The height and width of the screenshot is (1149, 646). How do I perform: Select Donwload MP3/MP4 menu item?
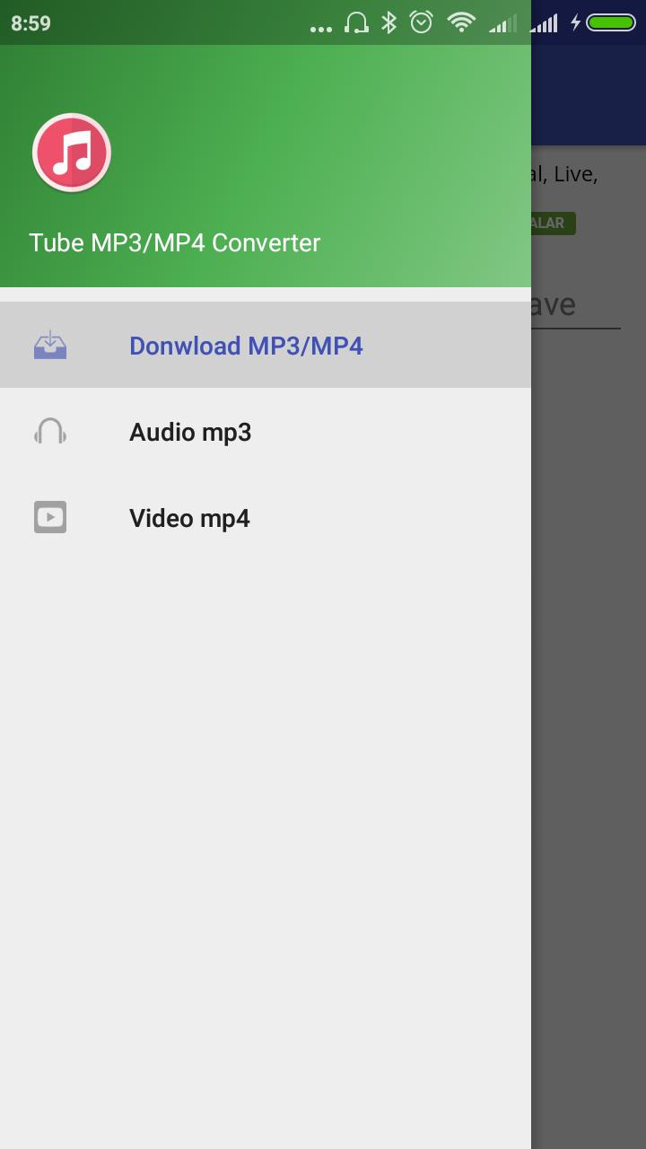pyautogui.click(x=266, y=345)
